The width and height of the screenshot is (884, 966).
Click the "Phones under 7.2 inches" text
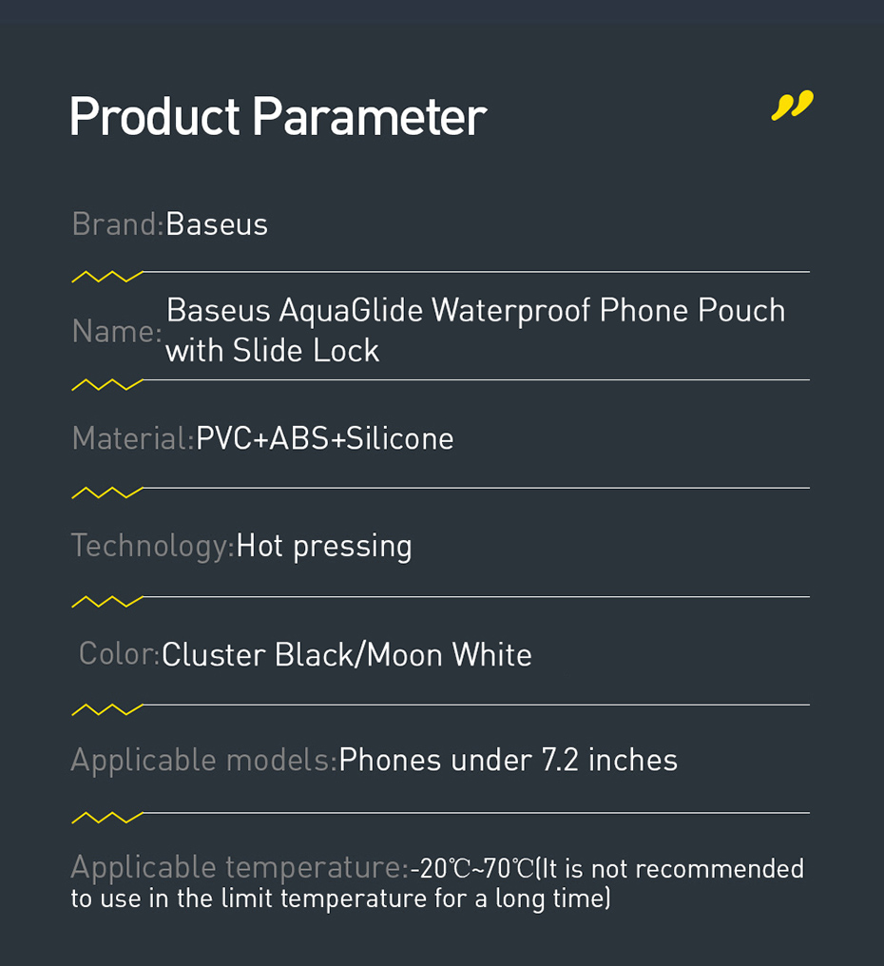click(x=508, y=761)
